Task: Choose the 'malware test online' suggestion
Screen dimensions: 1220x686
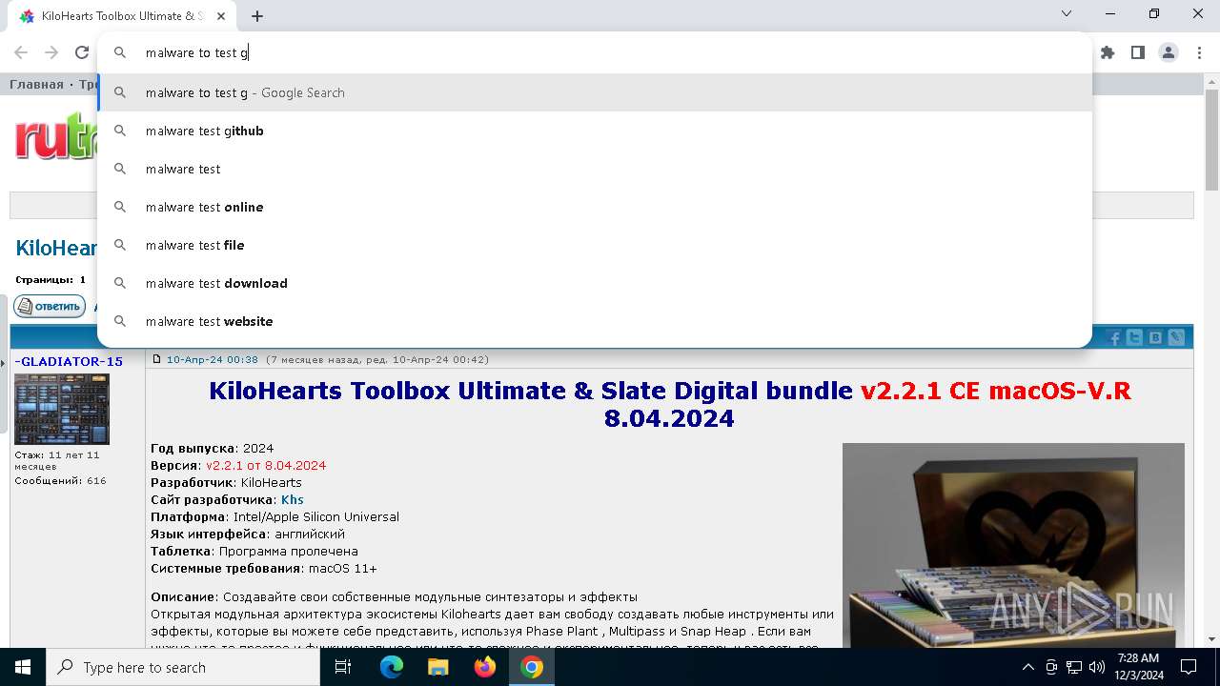Action: coord(595,207)
